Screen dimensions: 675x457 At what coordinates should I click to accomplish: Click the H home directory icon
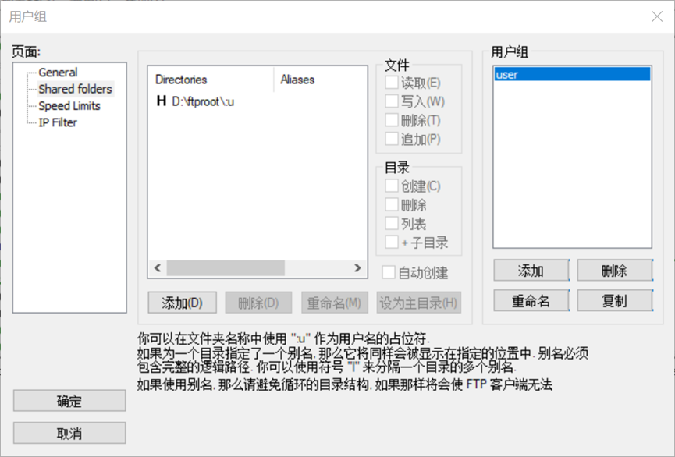[x=162, y=101]
